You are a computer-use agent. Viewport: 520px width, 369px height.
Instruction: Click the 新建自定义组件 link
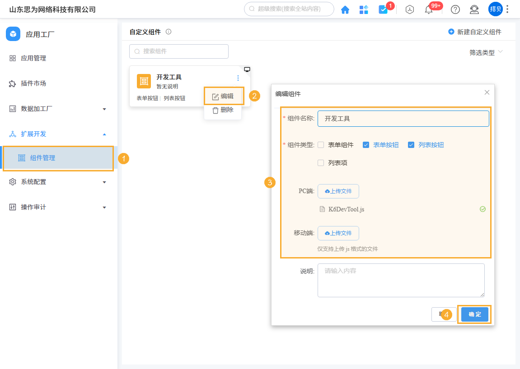coord(475,32)
